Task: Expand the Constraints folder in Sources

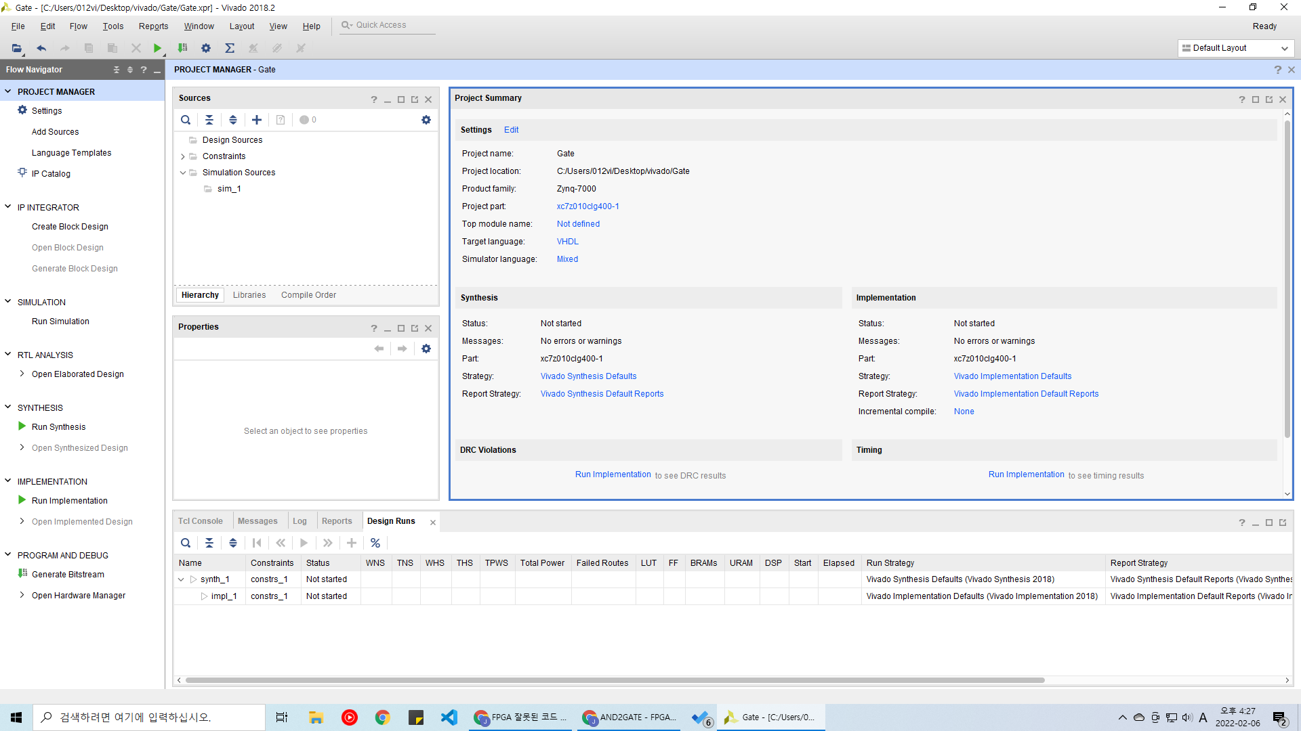Action: [183, 156]
